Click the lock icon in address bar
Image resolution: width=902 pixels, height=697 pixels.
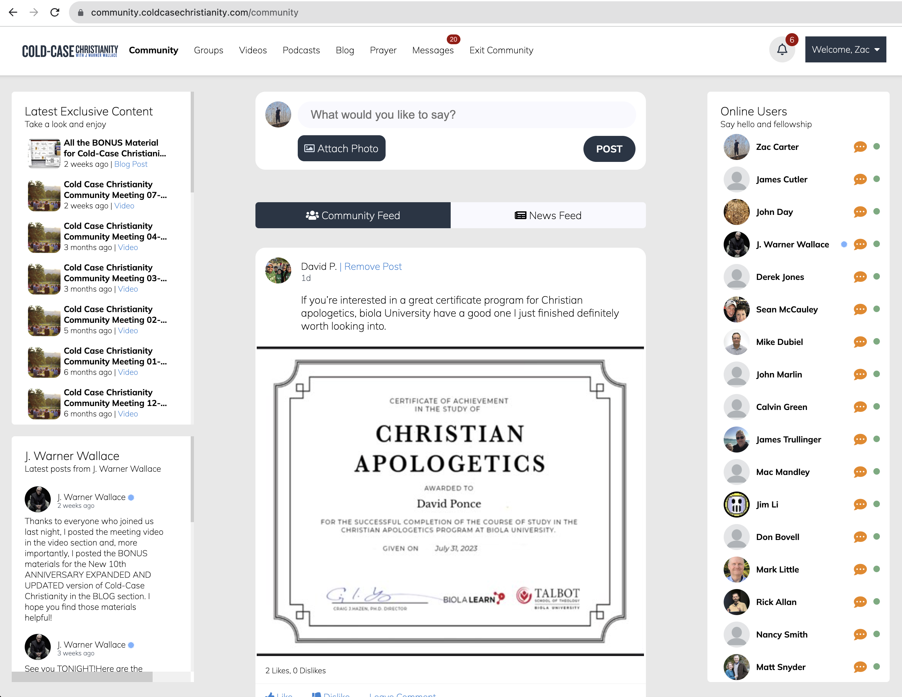(81, 13)
